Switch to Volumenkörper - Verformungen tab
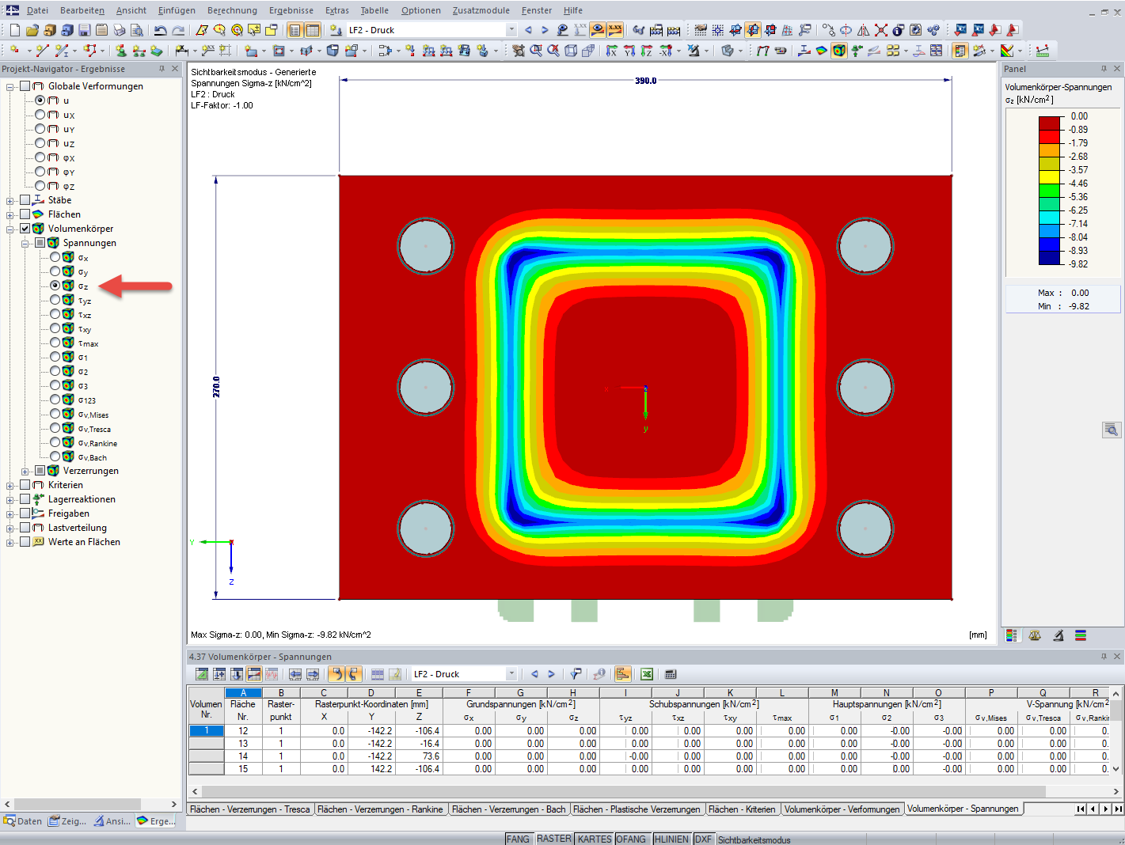Image resolution: width=1125 pixels, height=845 pixels. (x=842, y=809)
